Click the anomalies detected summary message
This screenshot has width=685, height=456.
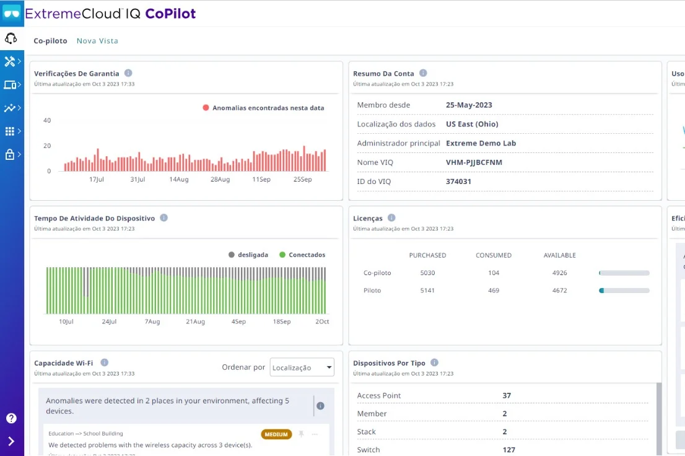[x=167, y=406]
